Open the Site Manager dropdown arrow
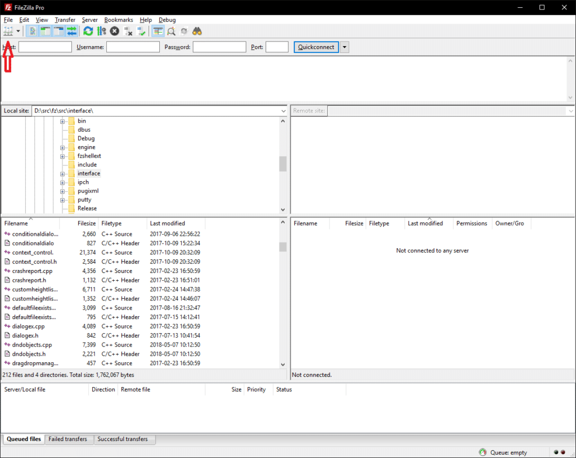This screenshot has width=576, height=458. click(x=18, y=32)
